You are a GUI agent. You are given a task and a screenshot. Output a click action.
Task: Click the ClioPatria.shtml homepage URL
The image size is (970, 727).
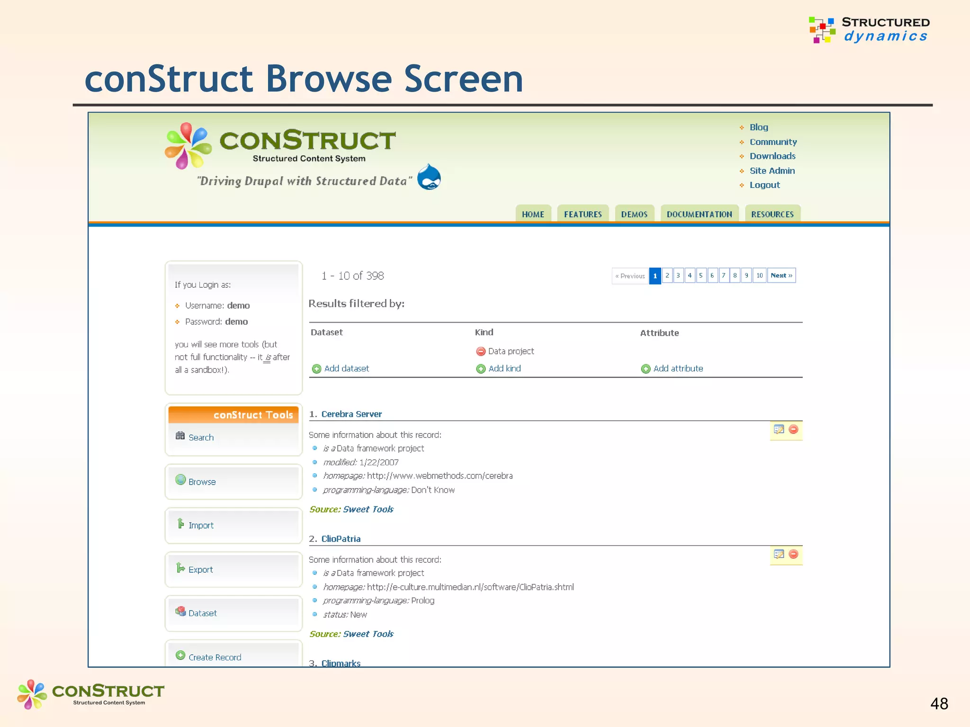pyautogui.click(x=470, y=587)
